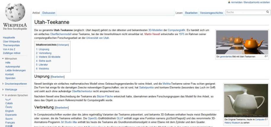Image resolution: width=271 pixels, height=127 pixels.
Task: Follow the Melitta link
Action: coord(166,83)
